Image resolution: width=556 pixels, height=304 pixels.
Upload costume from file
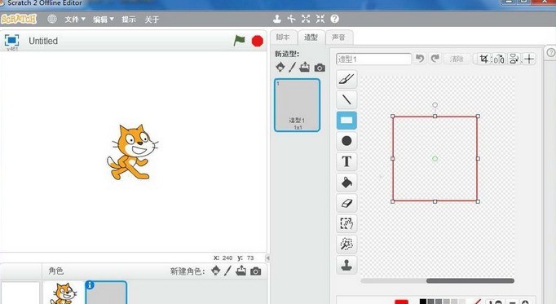tap(305, 67)
